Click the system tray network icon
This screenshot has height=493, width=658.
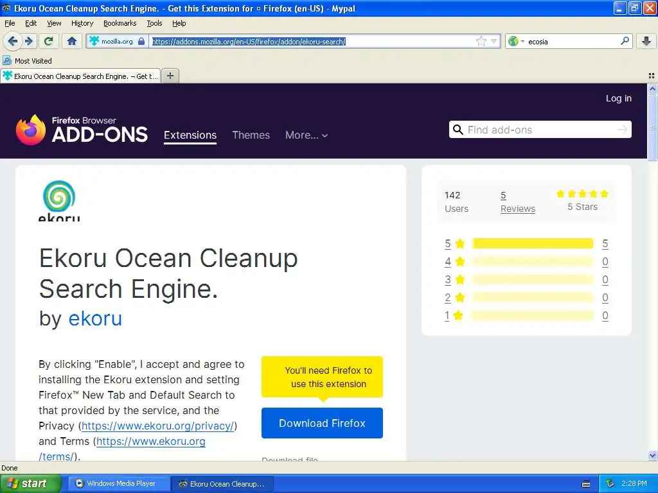(x=610, y=483)
